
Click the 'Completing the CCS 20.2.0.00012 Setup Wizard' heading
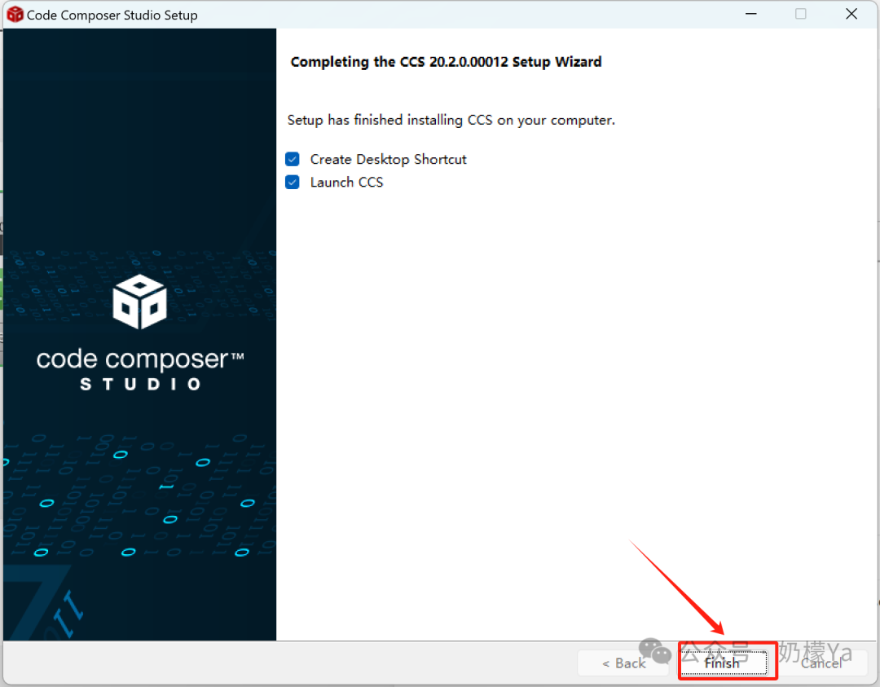tap(446, 62)
